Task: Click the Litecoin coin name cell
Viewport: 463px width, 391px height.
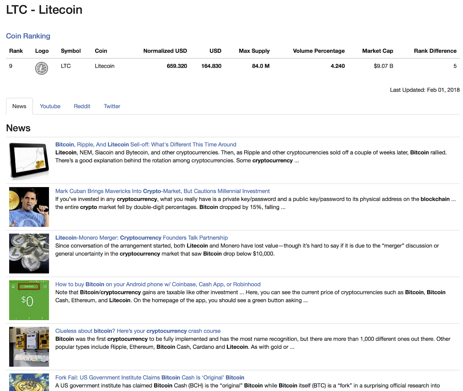Action: pyautogui.click(x=105, y=66)
